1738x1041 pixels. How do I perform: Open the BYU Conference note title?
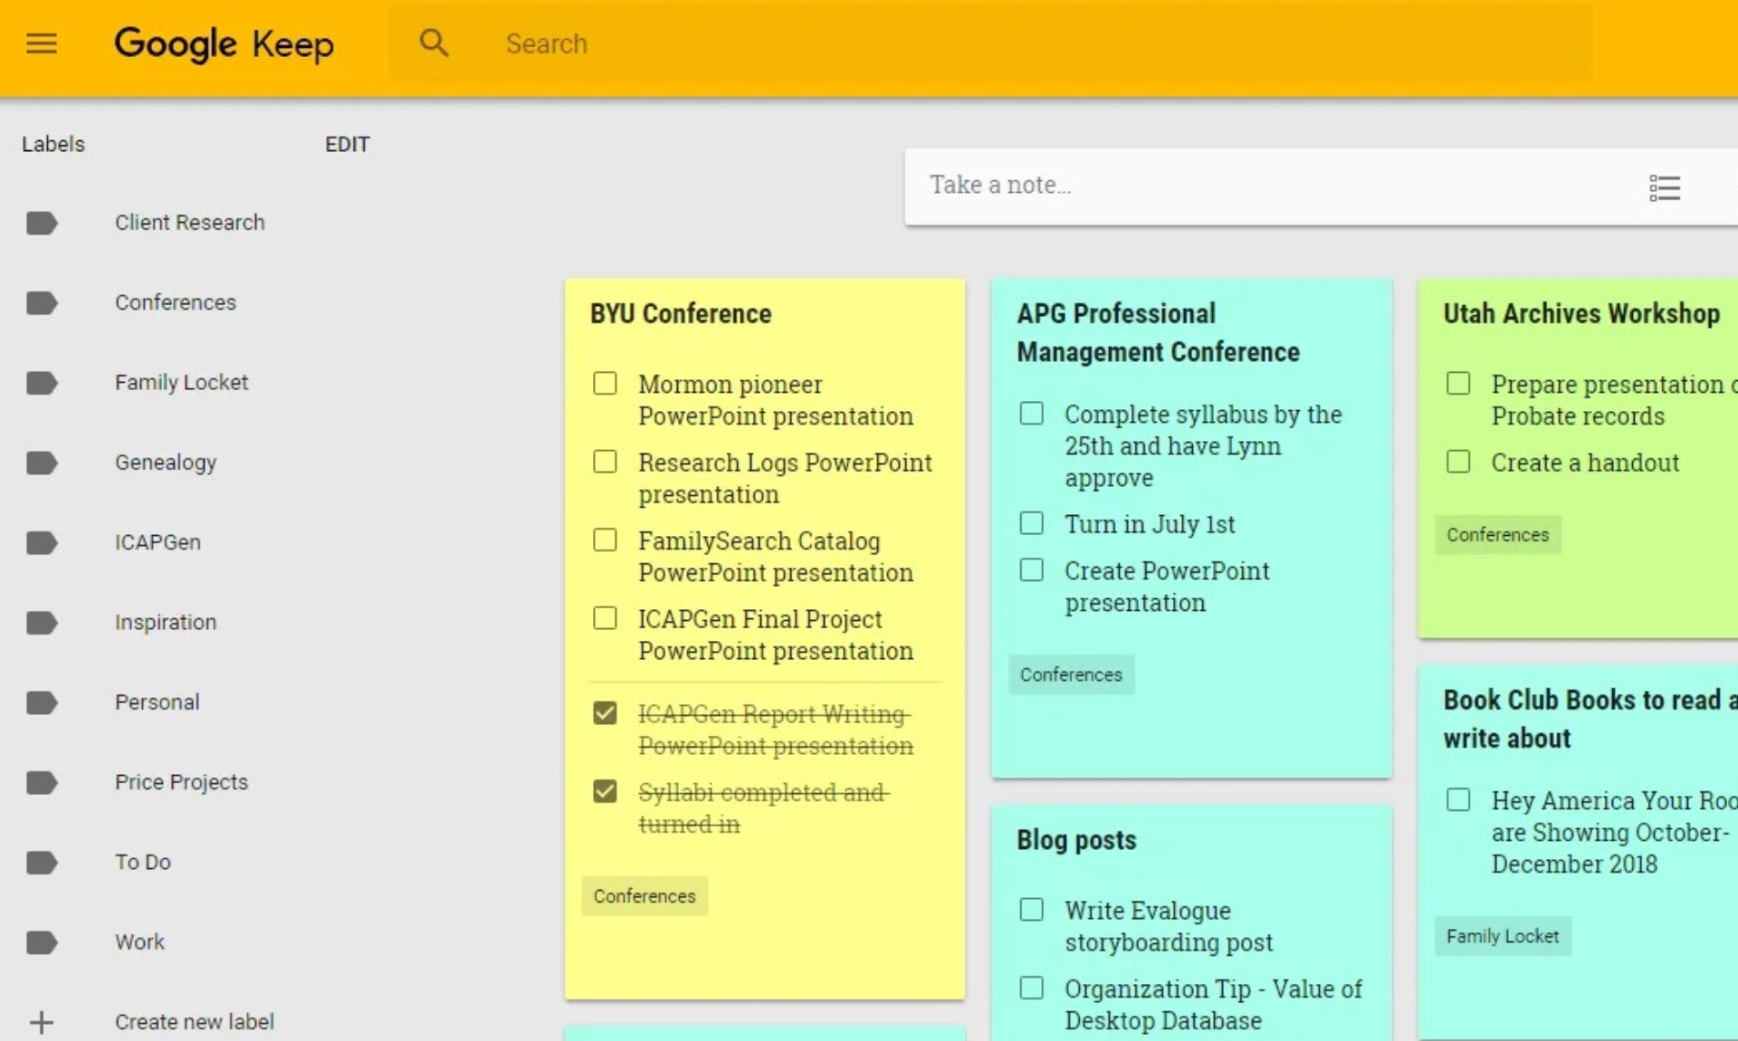click(681, 314)
